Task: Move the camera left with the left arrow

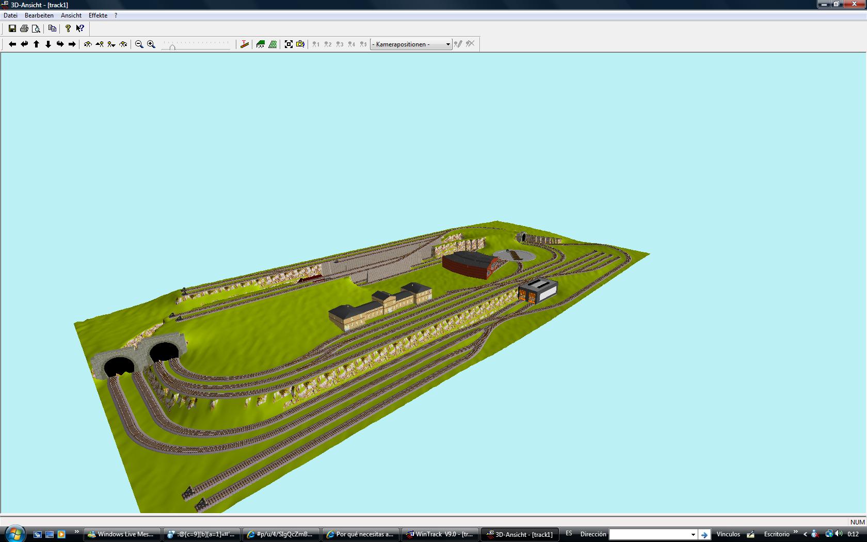Action: (12, 44)
